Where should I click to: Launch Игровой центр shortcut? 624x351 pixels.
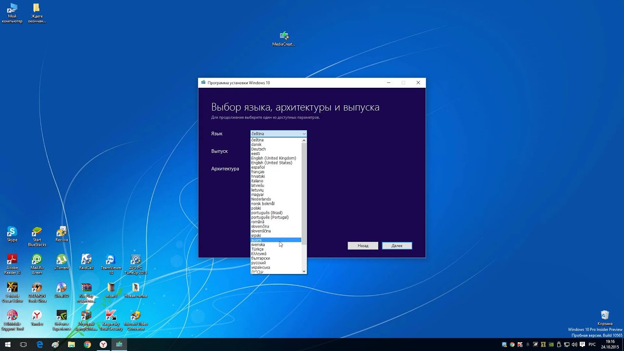pos(86,320)
